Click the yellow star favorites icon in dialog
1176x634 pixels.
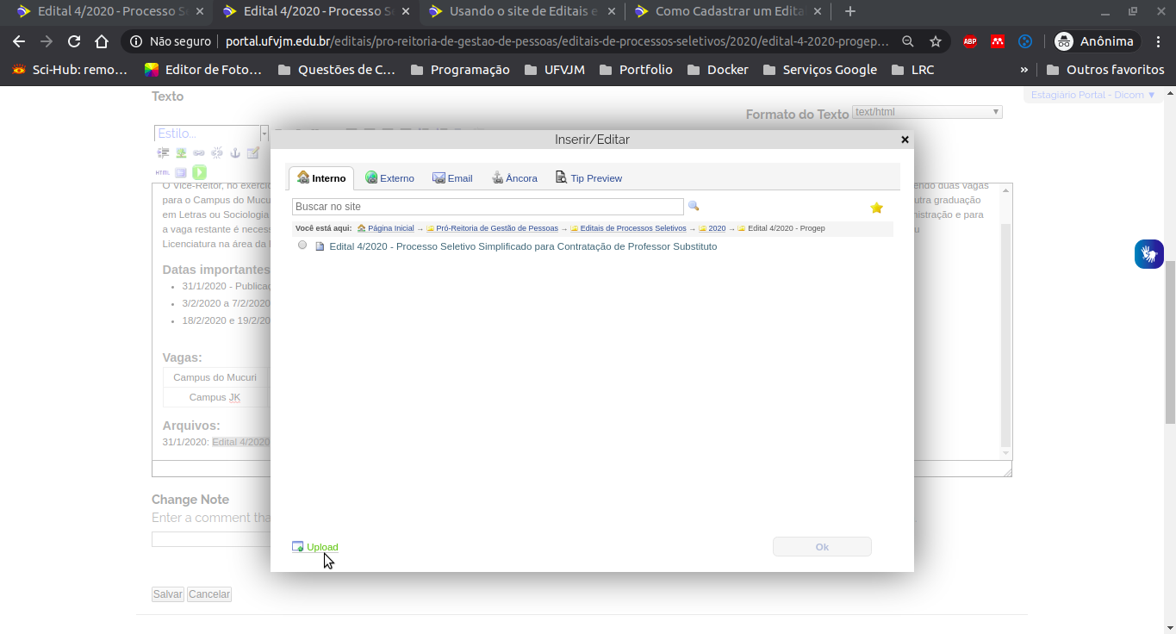[876, 208]
